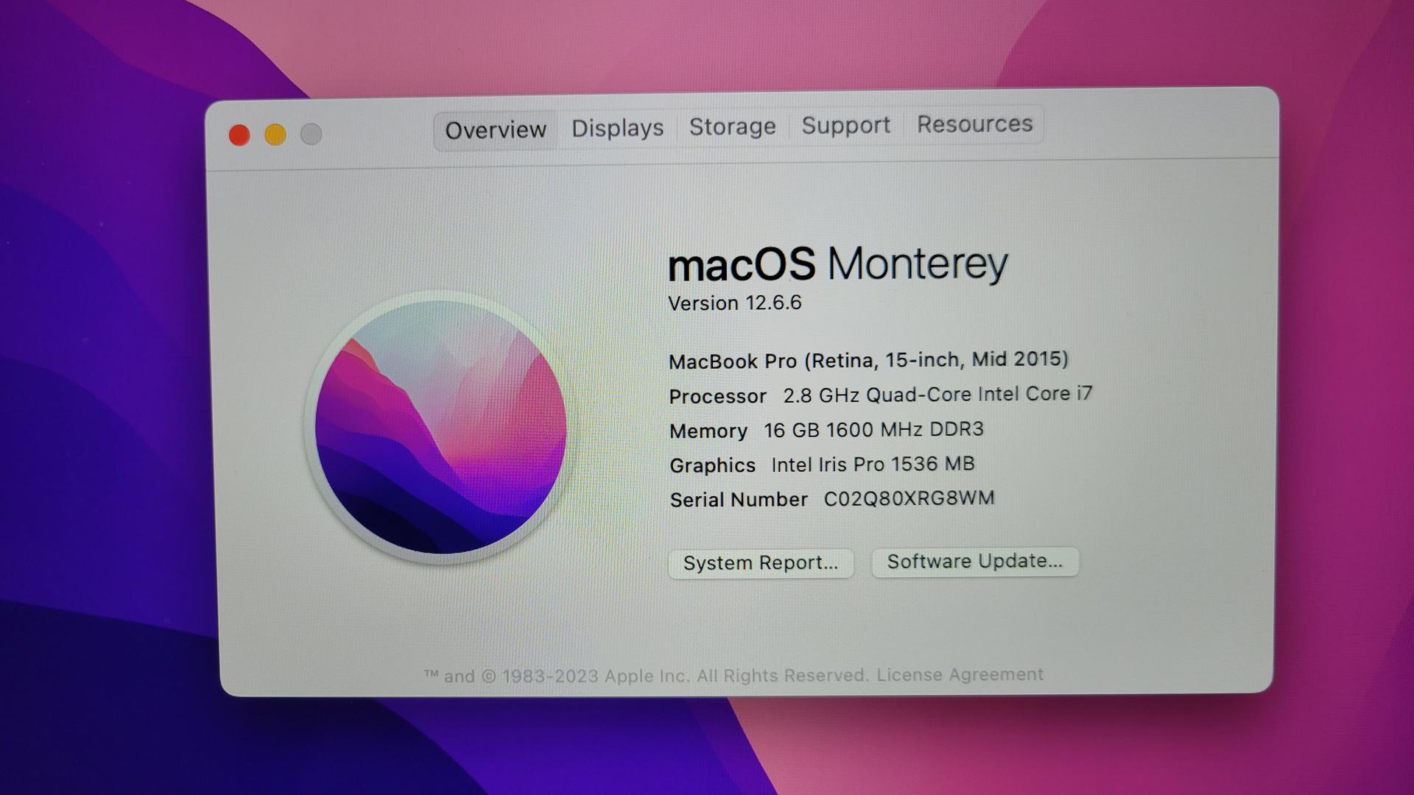Click the Graphics Intel Iris Pro line
The image size is (1414, 795).
[x=822, y=464]
